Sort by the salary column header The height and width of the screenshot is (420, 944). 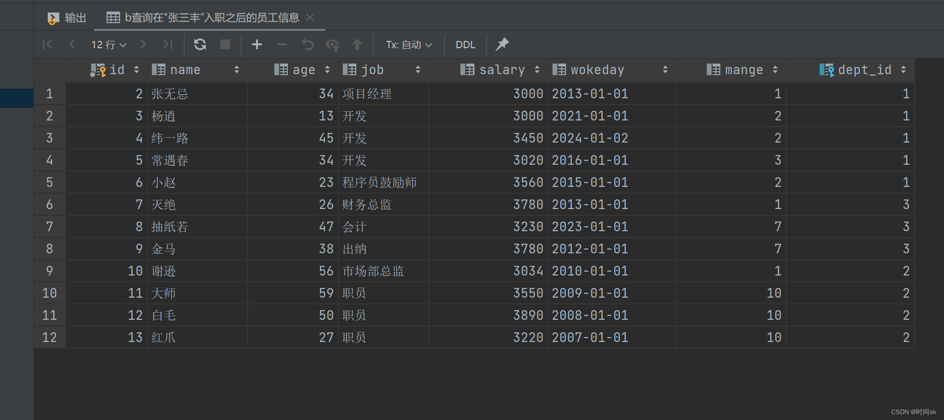(x=489, y=70)
